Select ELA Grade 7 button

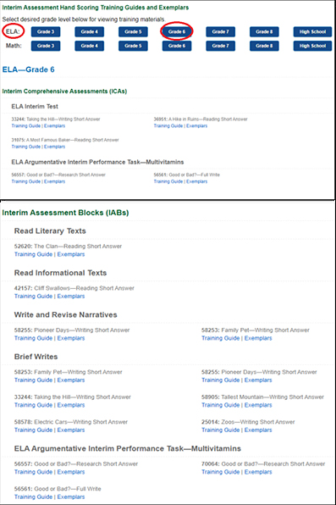pos(220,31)
